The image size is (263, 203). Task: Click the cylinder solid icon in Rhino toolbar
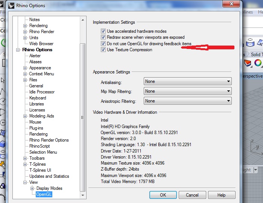coord(250,42)
